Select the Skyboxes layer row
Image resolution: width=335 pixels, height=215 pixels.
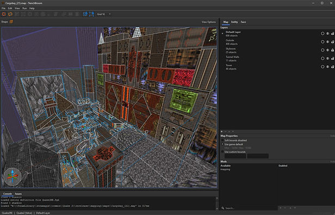(x=277, y=50)
